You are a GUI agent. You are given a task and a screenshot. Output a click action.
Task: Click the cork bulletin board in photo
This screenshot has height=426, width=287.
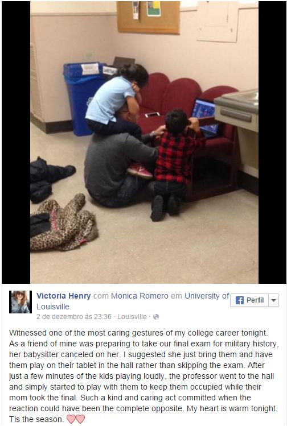[148, 17]
